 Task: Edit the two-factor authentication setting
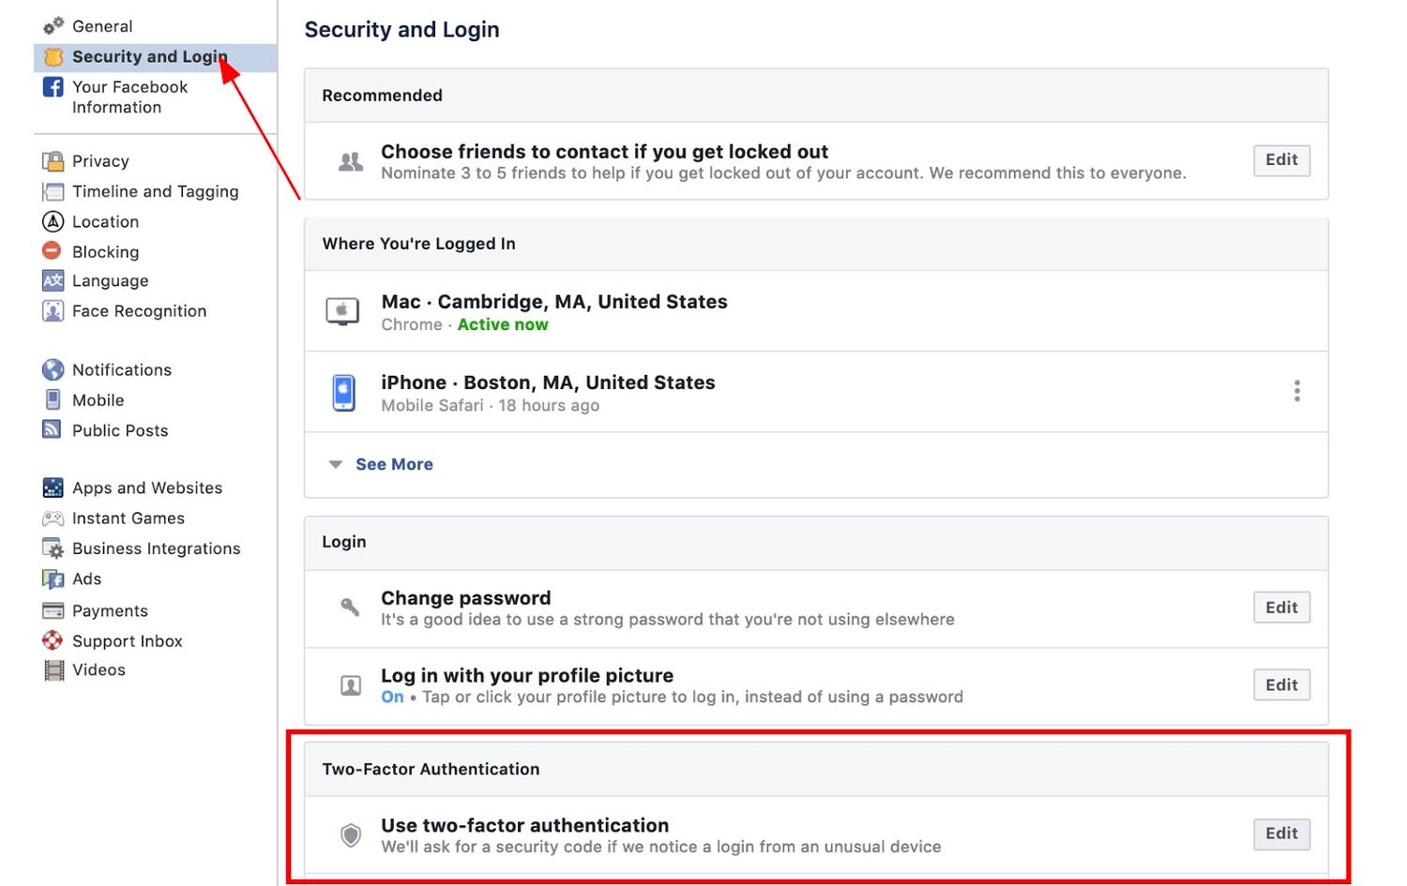click(1281, 833)
